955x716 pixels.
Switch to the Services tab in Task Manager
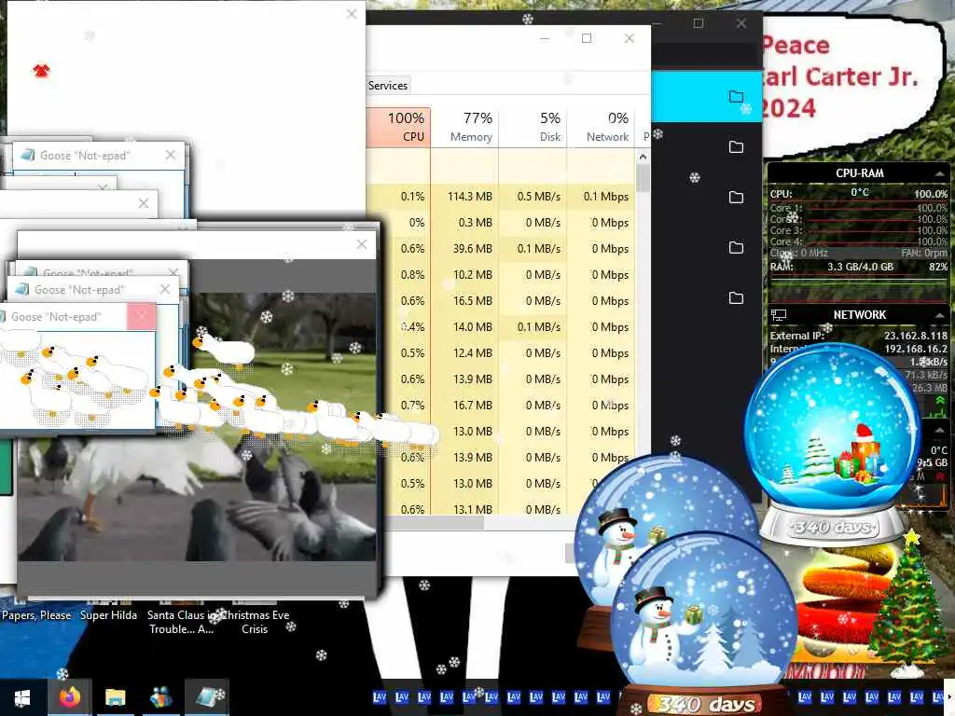click(x=387, y=86)
